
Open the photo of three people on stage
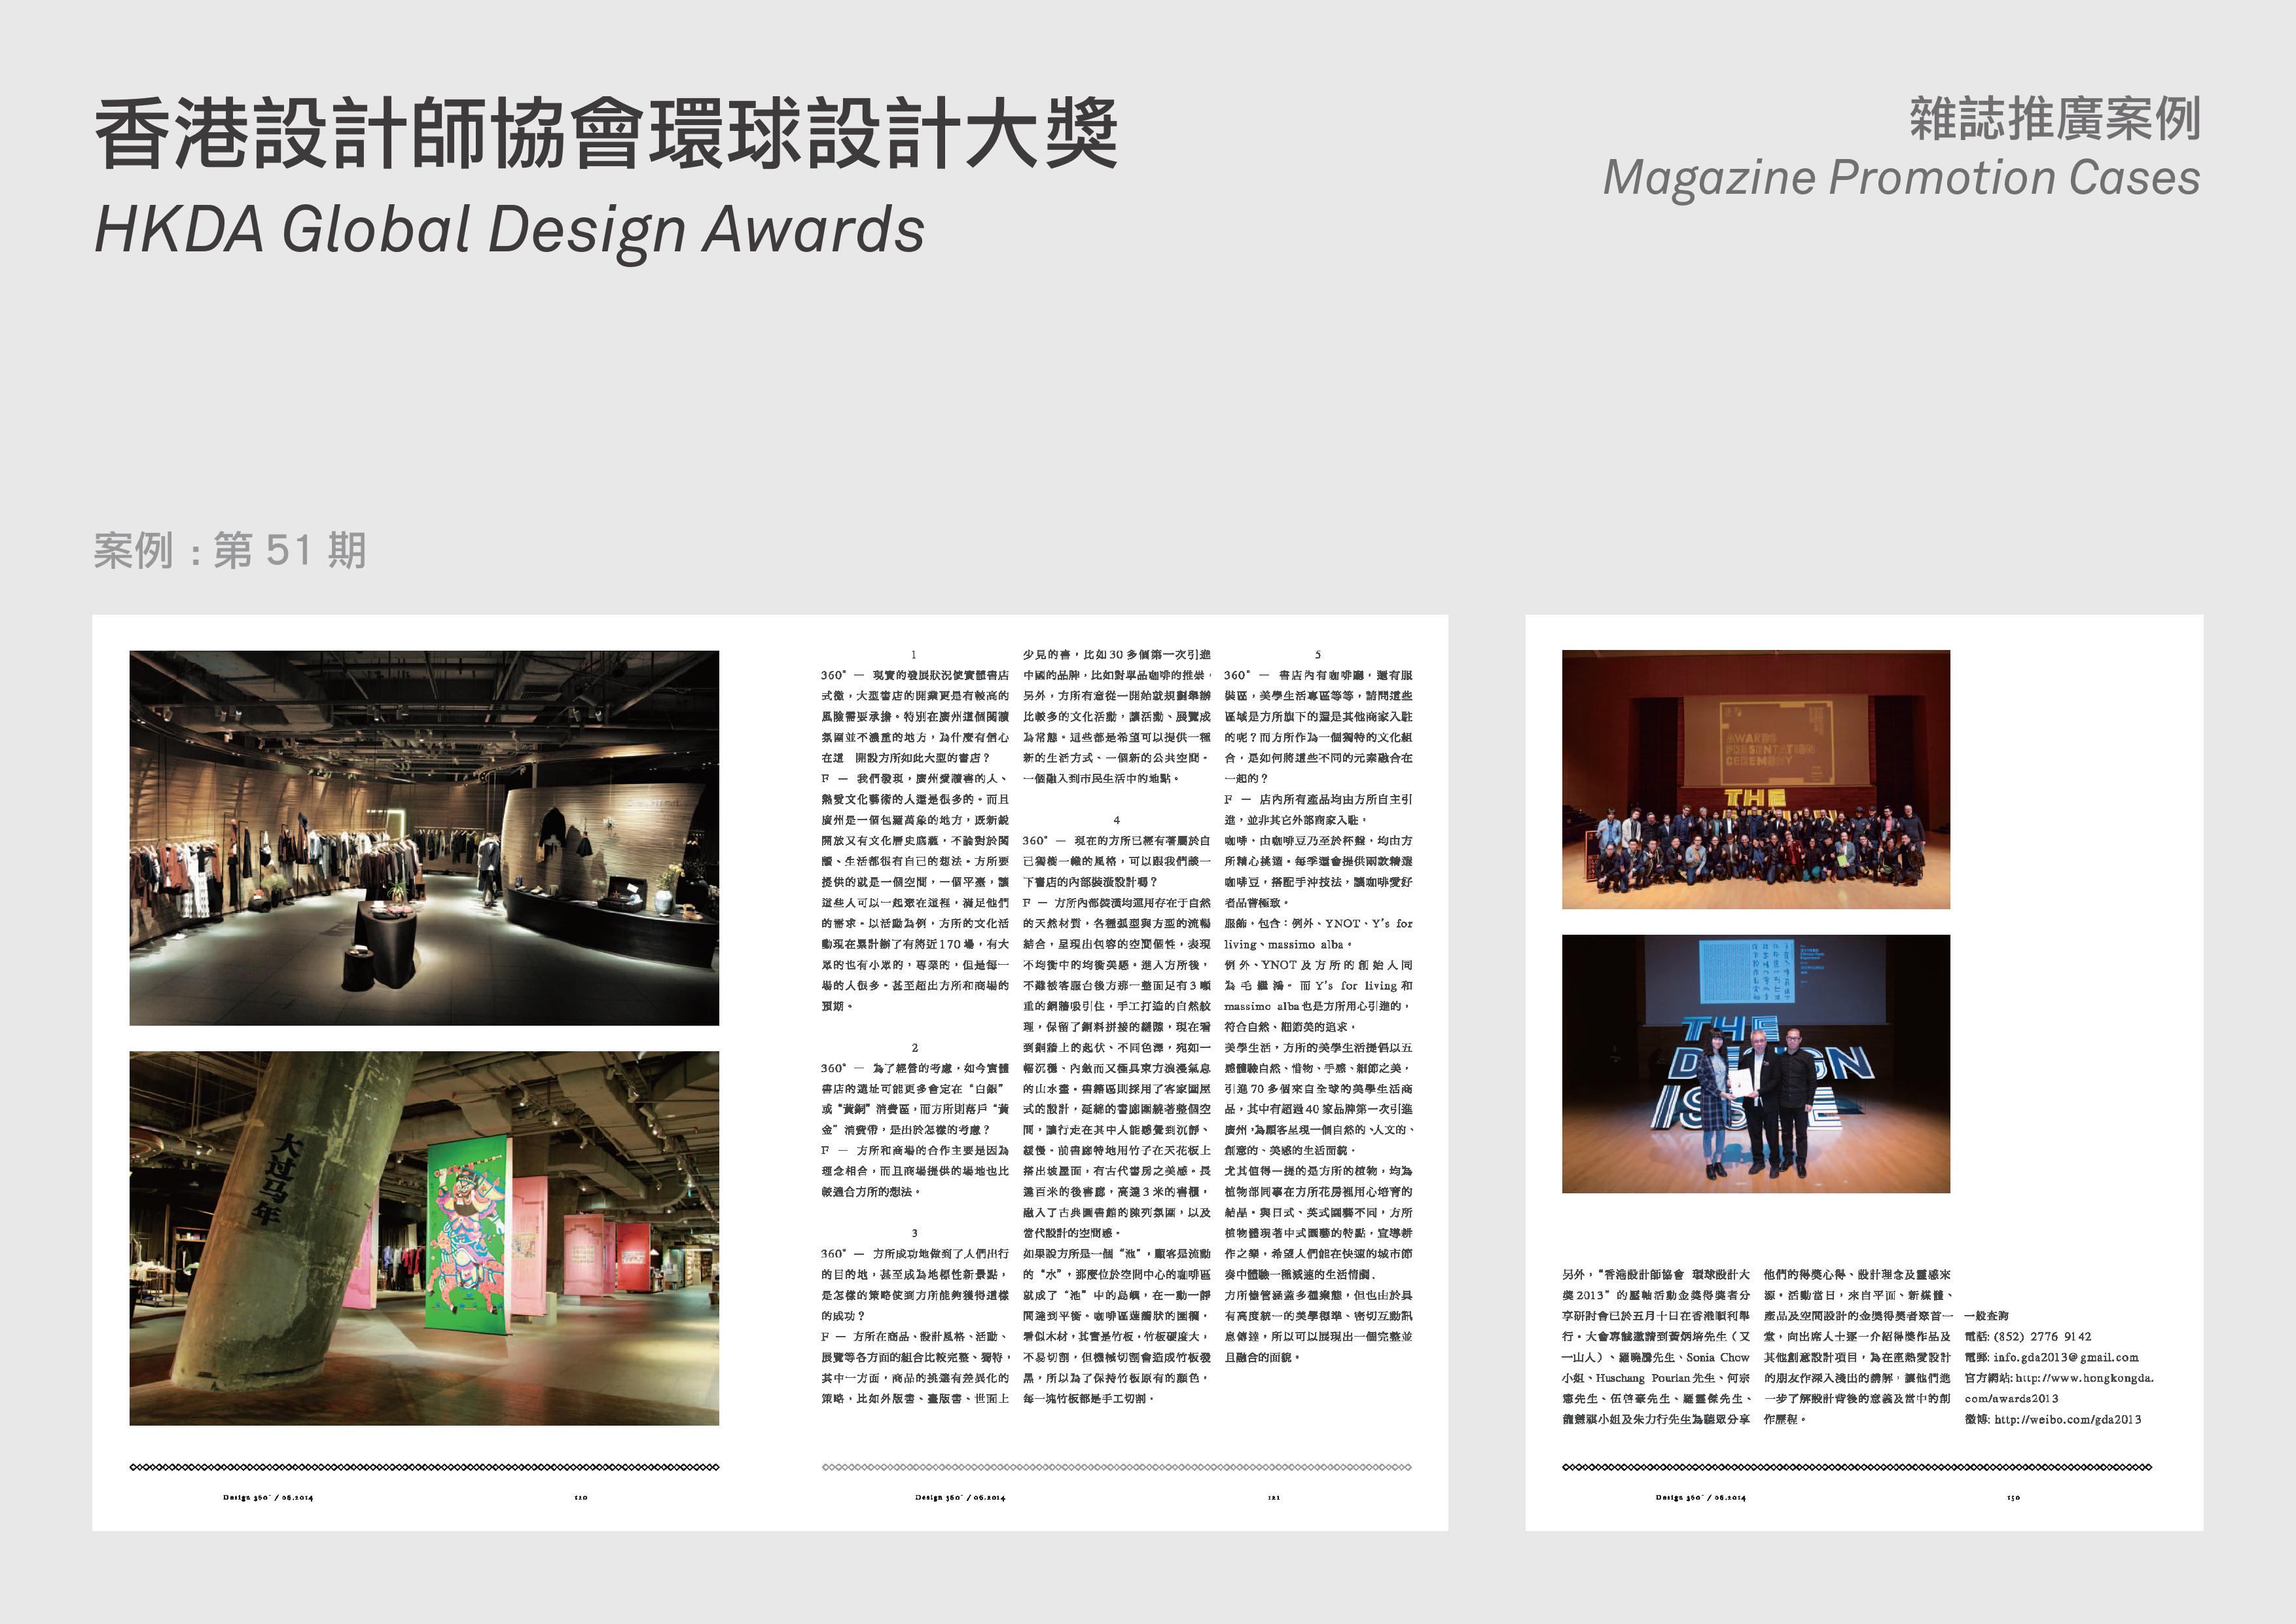[x=1756, y=1064]
